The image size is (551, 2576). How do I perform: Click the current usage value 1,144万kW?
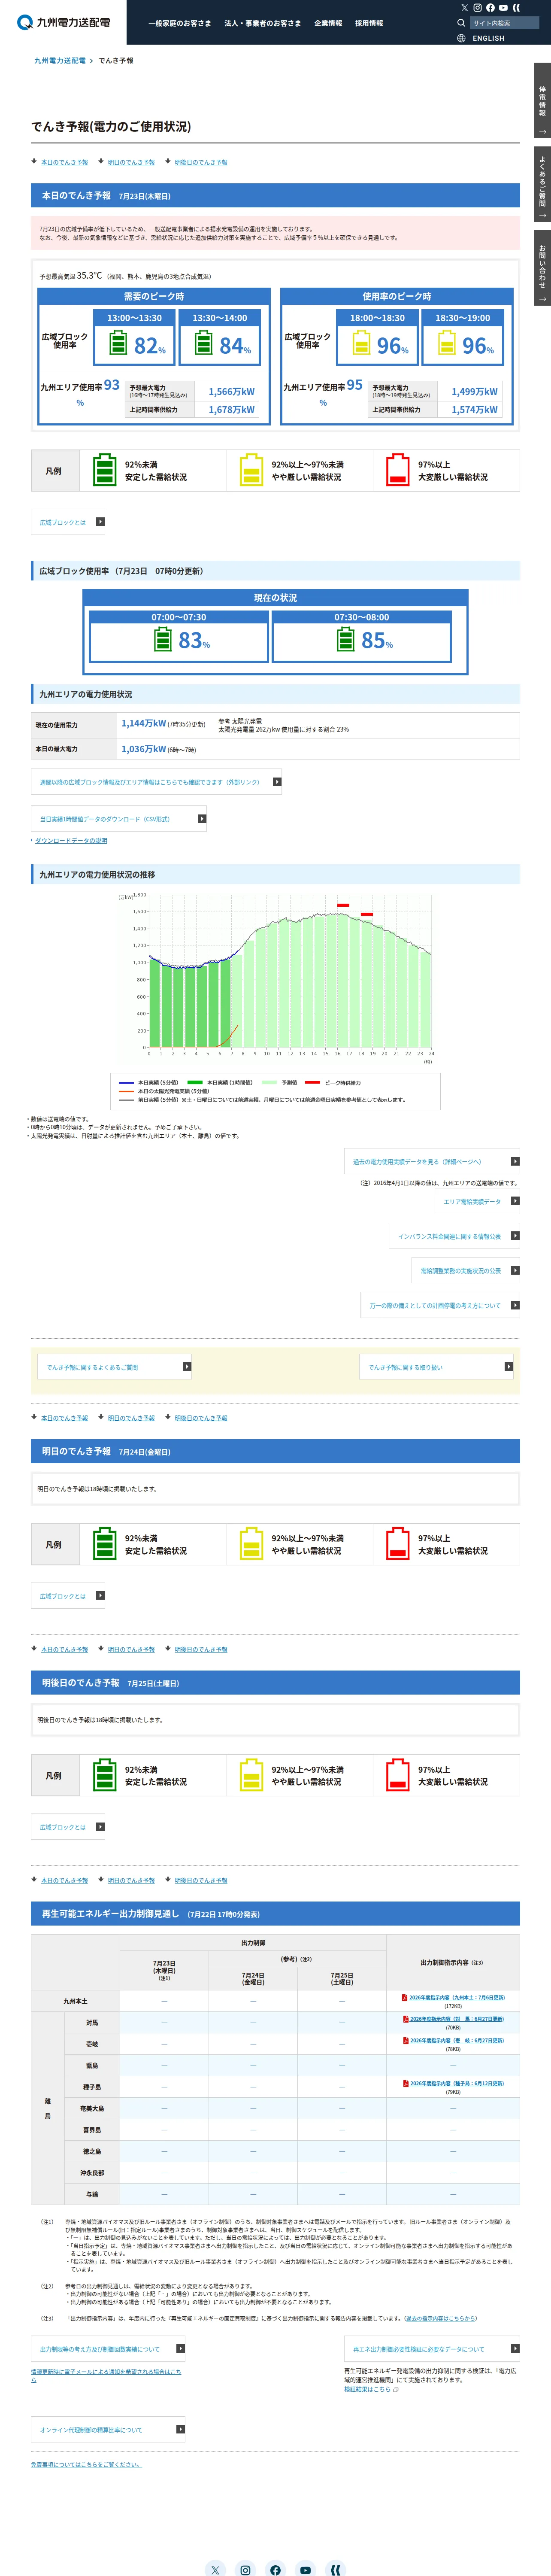click(x=144, y=723)
